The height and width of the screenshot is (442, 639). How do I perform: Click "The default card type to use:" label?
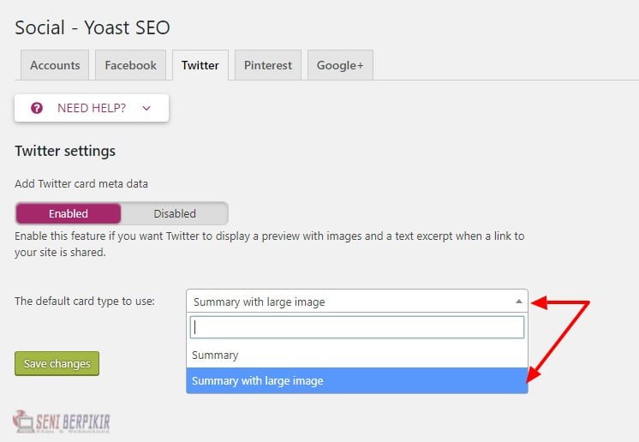click(x=85, y=302)
